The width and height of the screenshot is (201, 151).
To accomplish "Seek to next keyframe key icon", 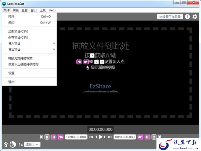I will pos(110,137).
